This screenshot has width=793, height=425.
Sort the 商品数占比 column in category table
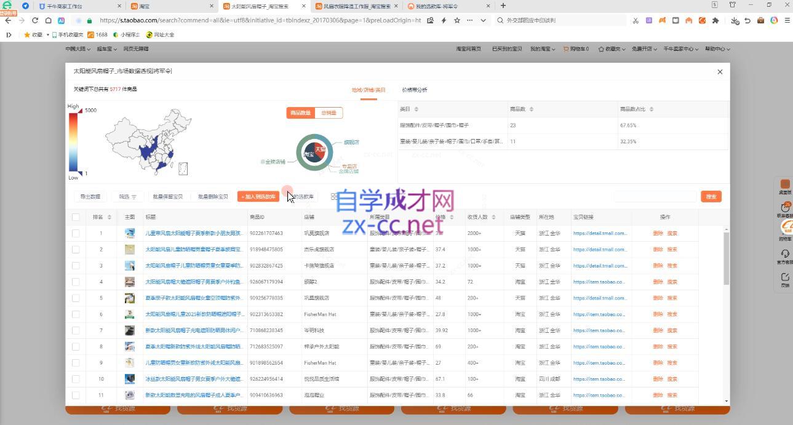click(652, 109)
